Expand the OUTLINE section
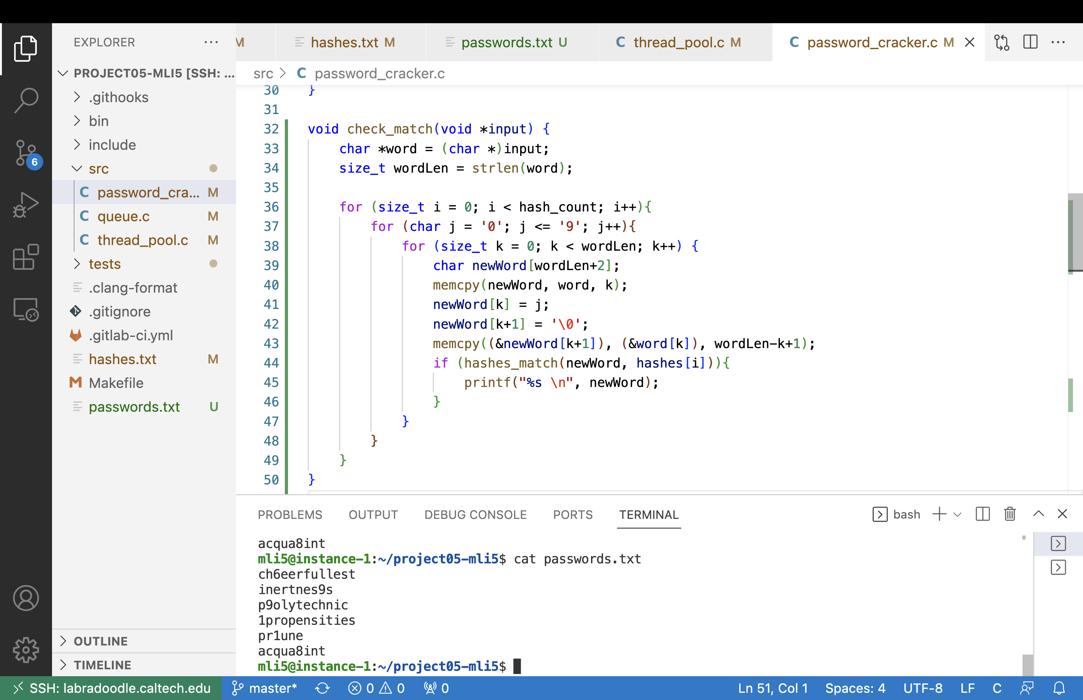This screenshot has height=700, width=1083. click(101, 641)
